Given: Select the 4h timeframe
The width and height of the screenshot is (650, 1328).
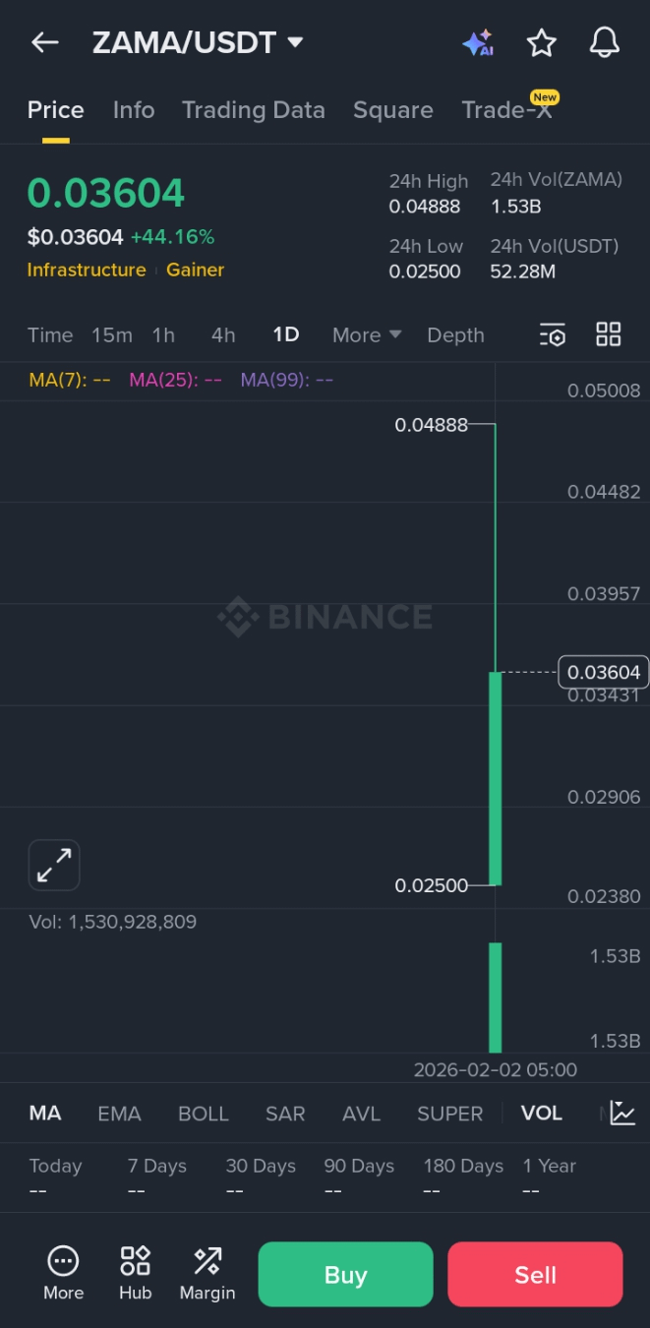Looking at the screenshot, I should click(223, 335).
